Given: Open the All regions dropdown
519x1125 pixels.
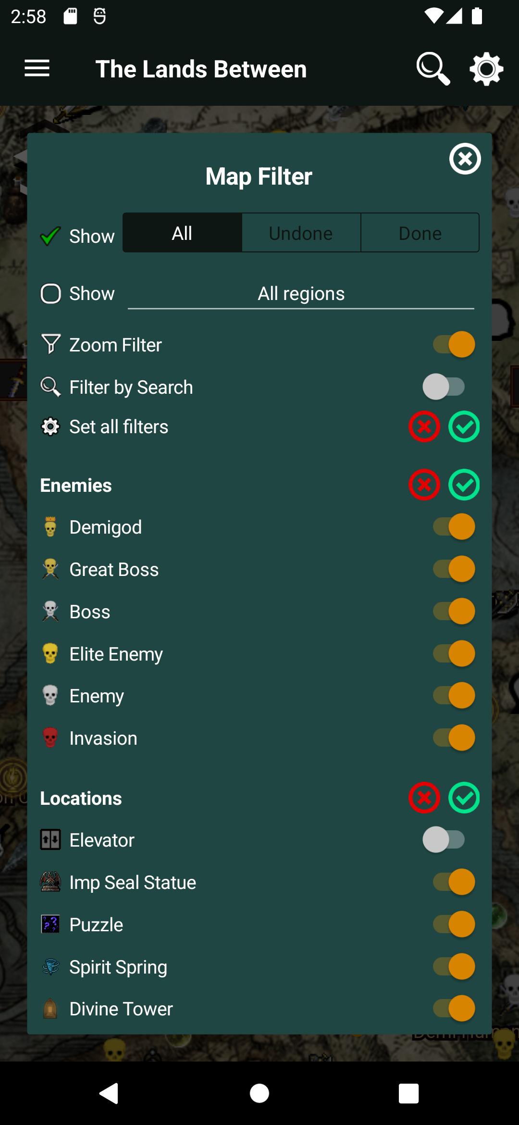Looking at the screenshot, I should [x=301, y=294].
